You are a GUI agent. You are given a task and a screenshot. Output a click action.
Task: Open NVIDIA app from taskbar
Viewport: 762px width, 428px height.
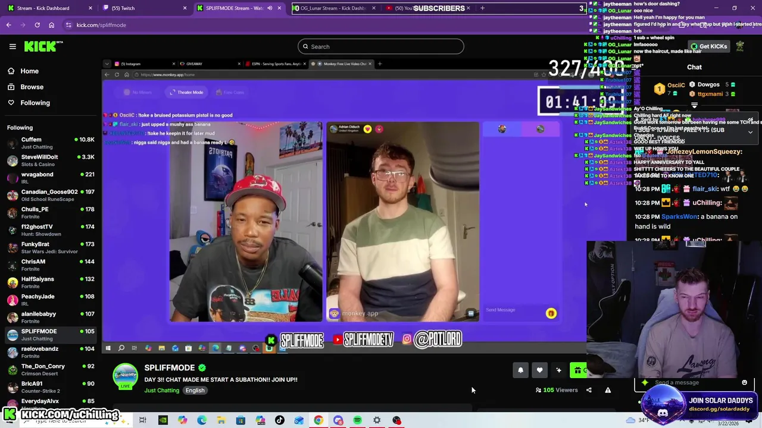pos(163,420)
